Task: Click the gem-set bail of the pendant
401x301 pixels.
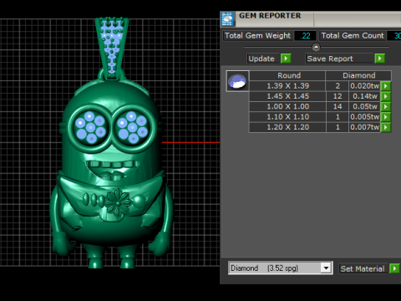Action: [x=112, y=48]
